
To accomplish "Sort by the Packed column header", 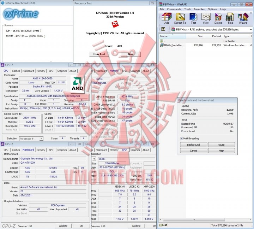I will (213, 36).
